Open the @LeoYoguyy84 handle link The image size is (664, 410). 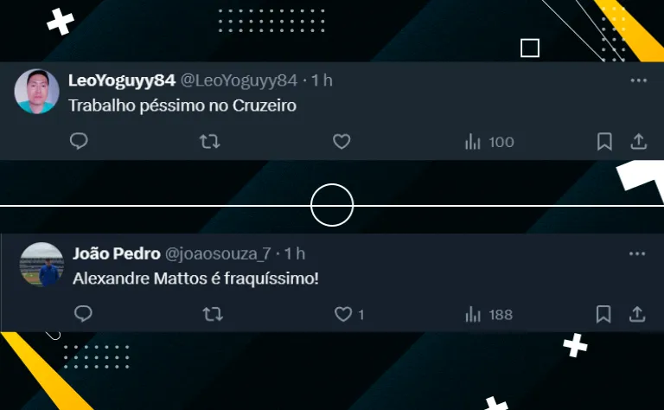(x=239, y=80)
